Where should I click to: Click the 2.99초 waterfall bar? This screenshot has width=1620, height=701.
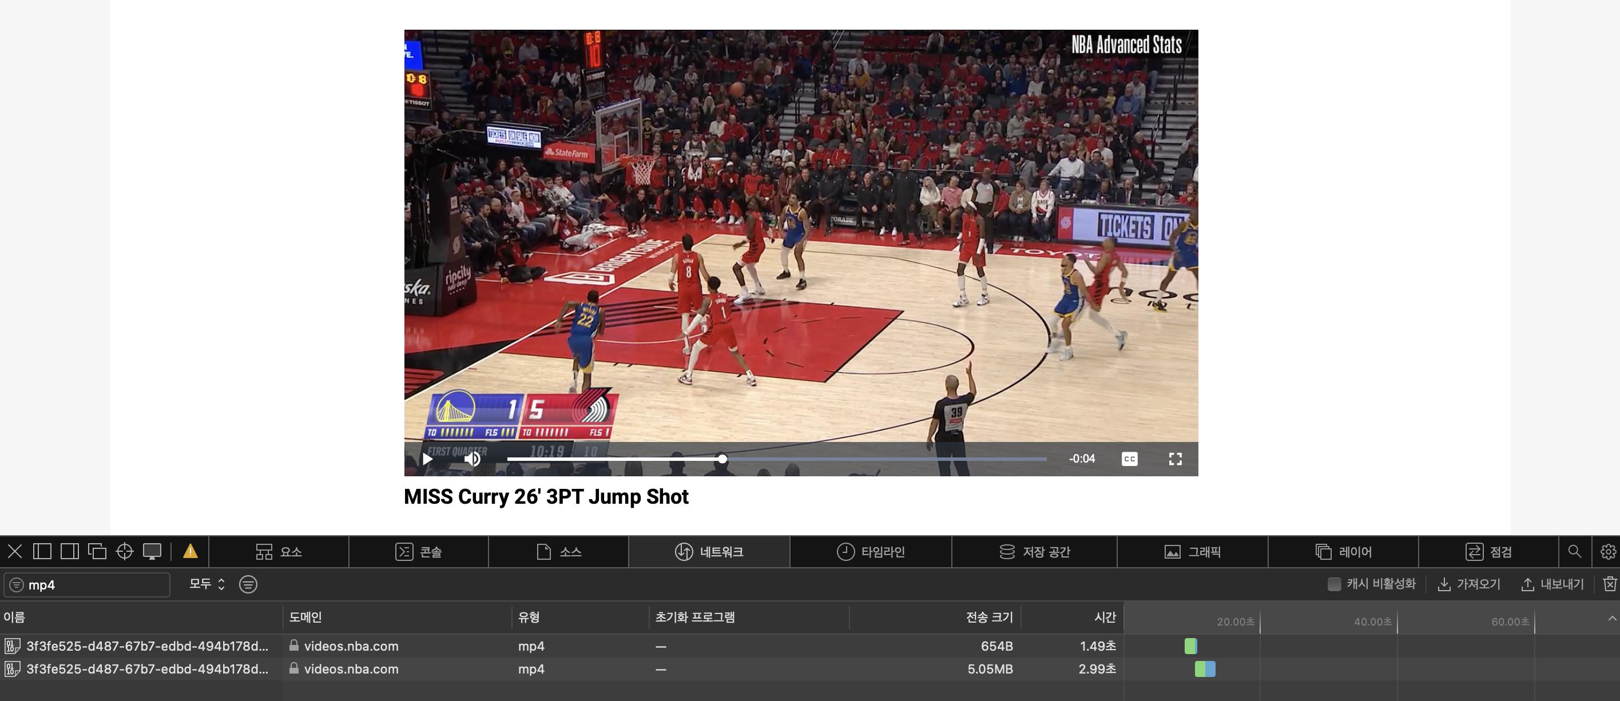tap(1205, 669)
